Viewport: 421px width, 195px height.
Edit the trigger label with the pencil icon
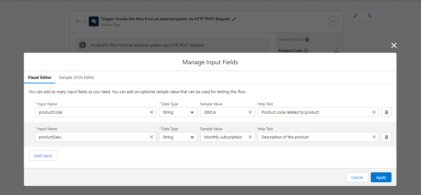tap(234, 19)
